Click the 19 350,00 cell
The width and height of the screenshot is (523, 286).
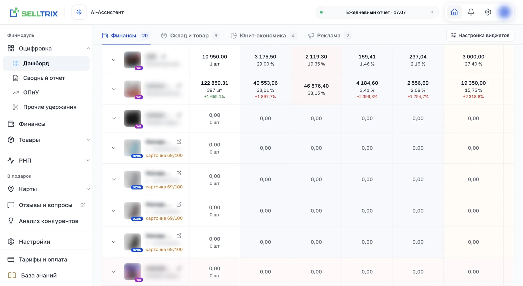[473, 89]
